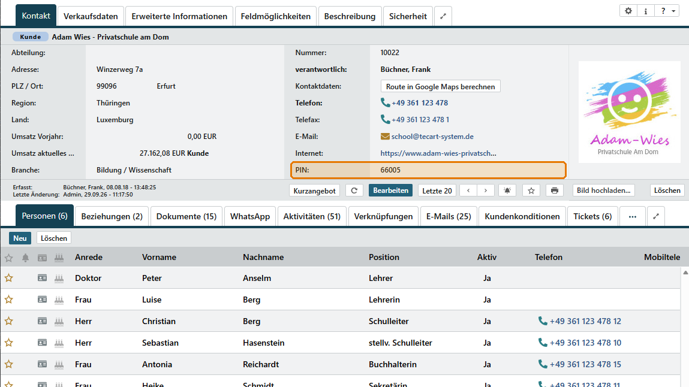Open the settings gear menu
689x387 pixels.
628,11
